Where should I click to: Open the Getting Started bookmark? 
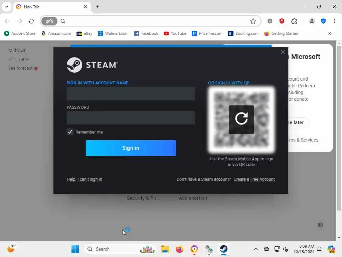tap(281, 33)
